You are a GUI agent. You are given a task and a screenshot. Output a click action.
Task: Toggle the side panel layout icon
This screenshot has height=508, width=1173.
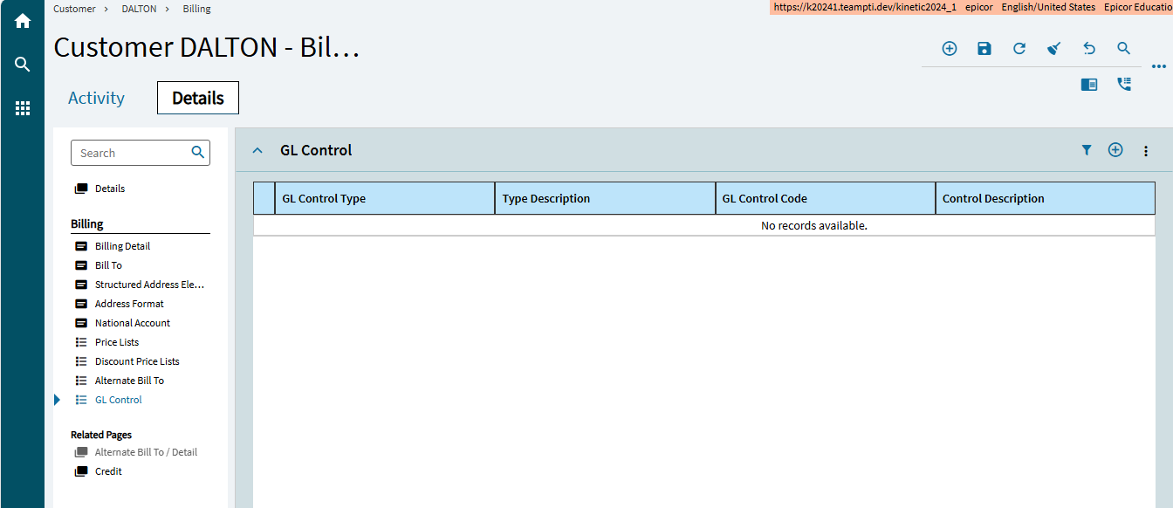[x=1089, y=85]
